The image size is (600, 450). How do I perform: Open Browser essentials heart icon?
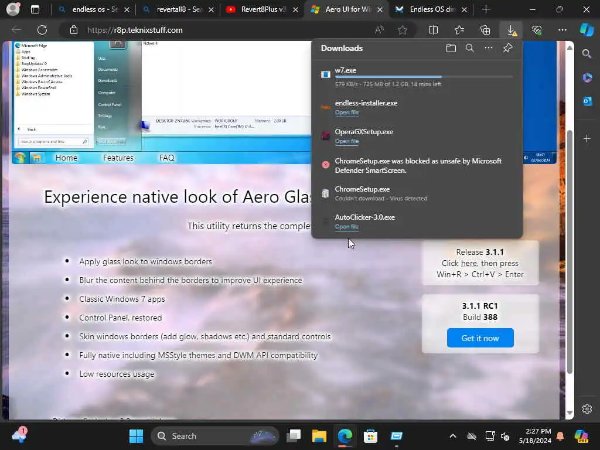pos(537,30)
